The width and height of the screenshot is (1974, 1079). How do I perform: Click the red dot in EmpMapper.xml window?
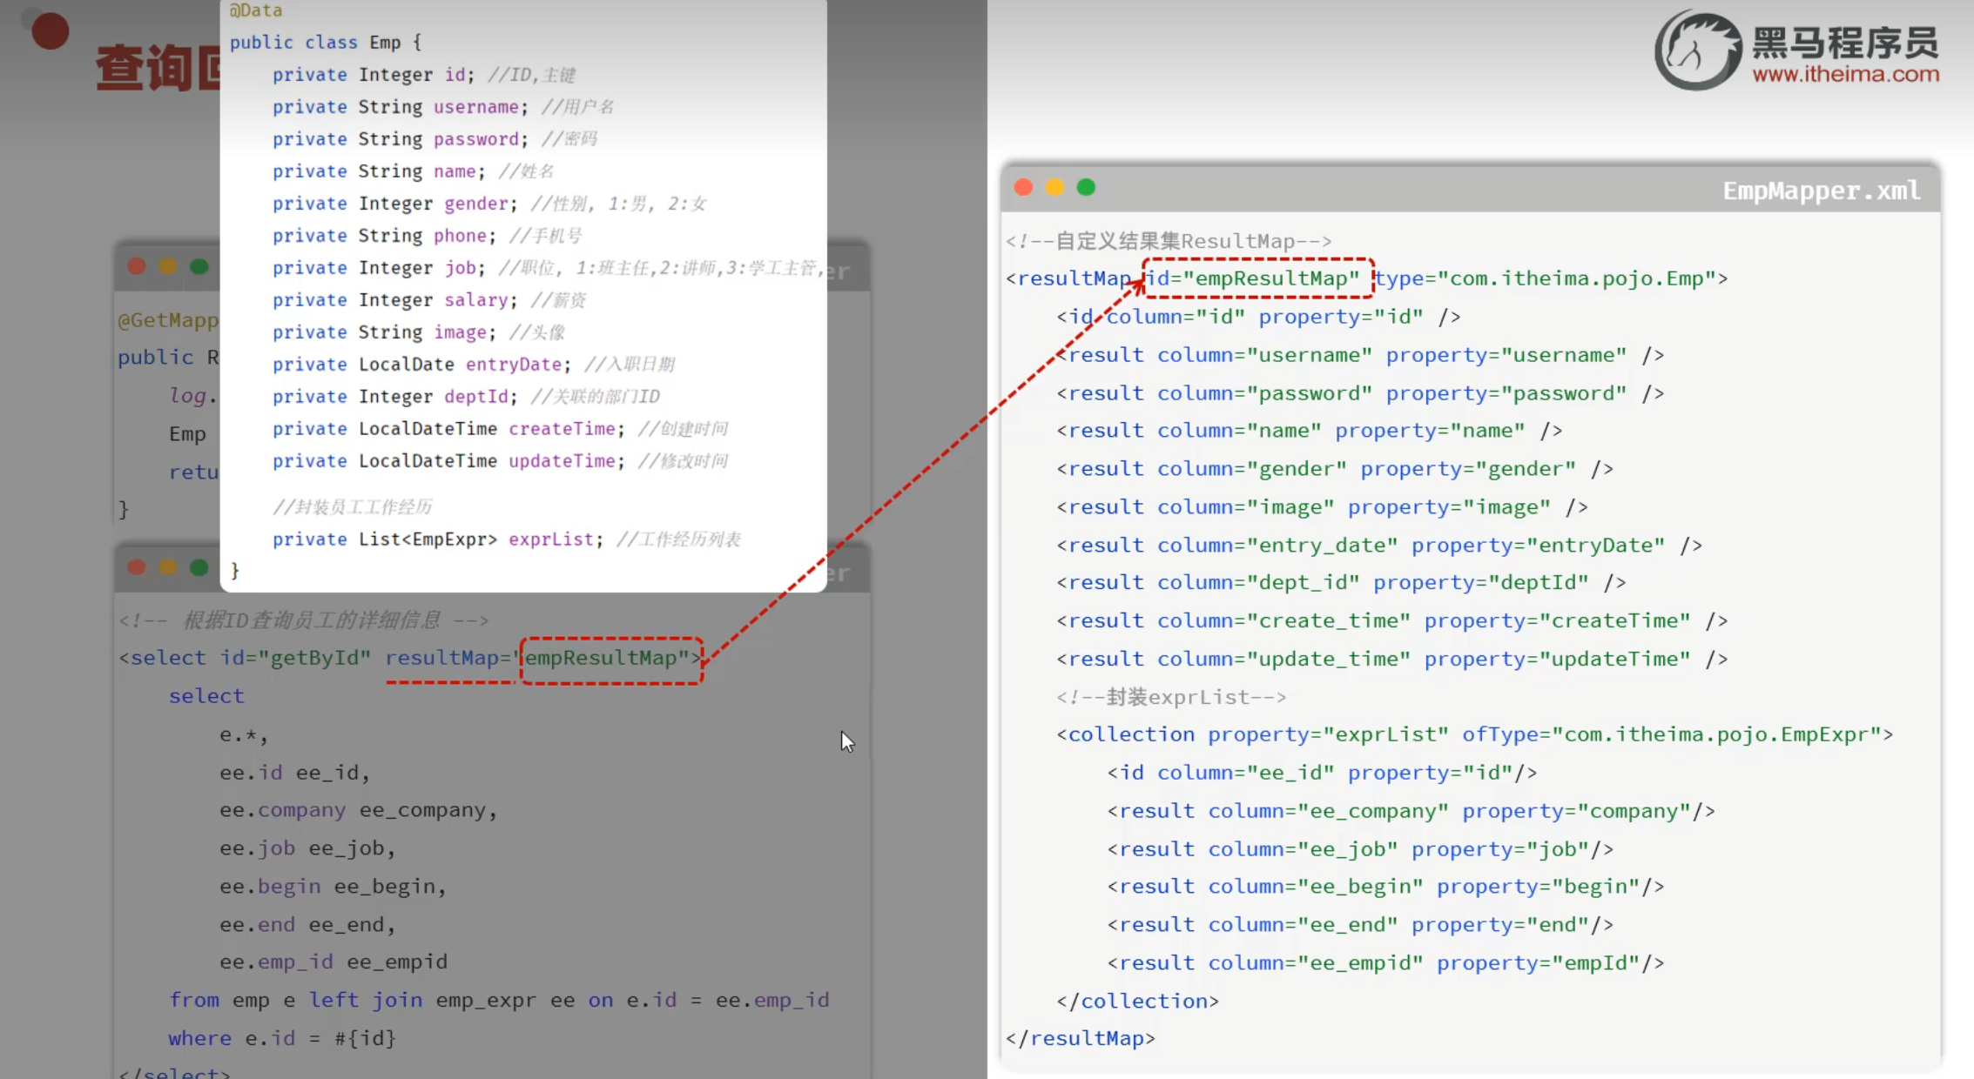pyautogui.click(x=1024, y=188)
